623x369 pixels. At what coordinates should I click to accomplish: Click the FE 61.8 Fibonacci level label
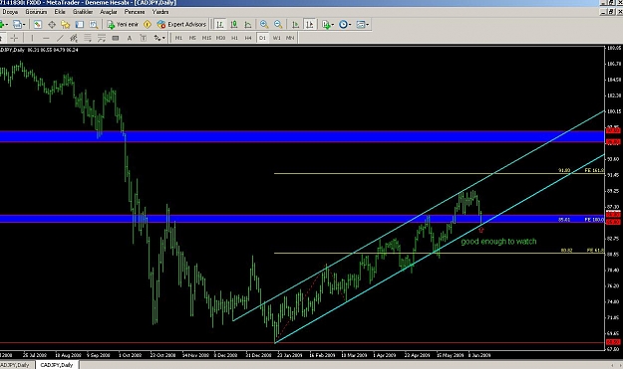595,250
